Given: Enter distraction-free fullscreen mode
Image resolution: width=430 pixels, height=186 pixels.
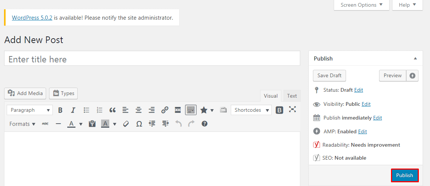Looking at the screenshot, I should click(292, 110).
